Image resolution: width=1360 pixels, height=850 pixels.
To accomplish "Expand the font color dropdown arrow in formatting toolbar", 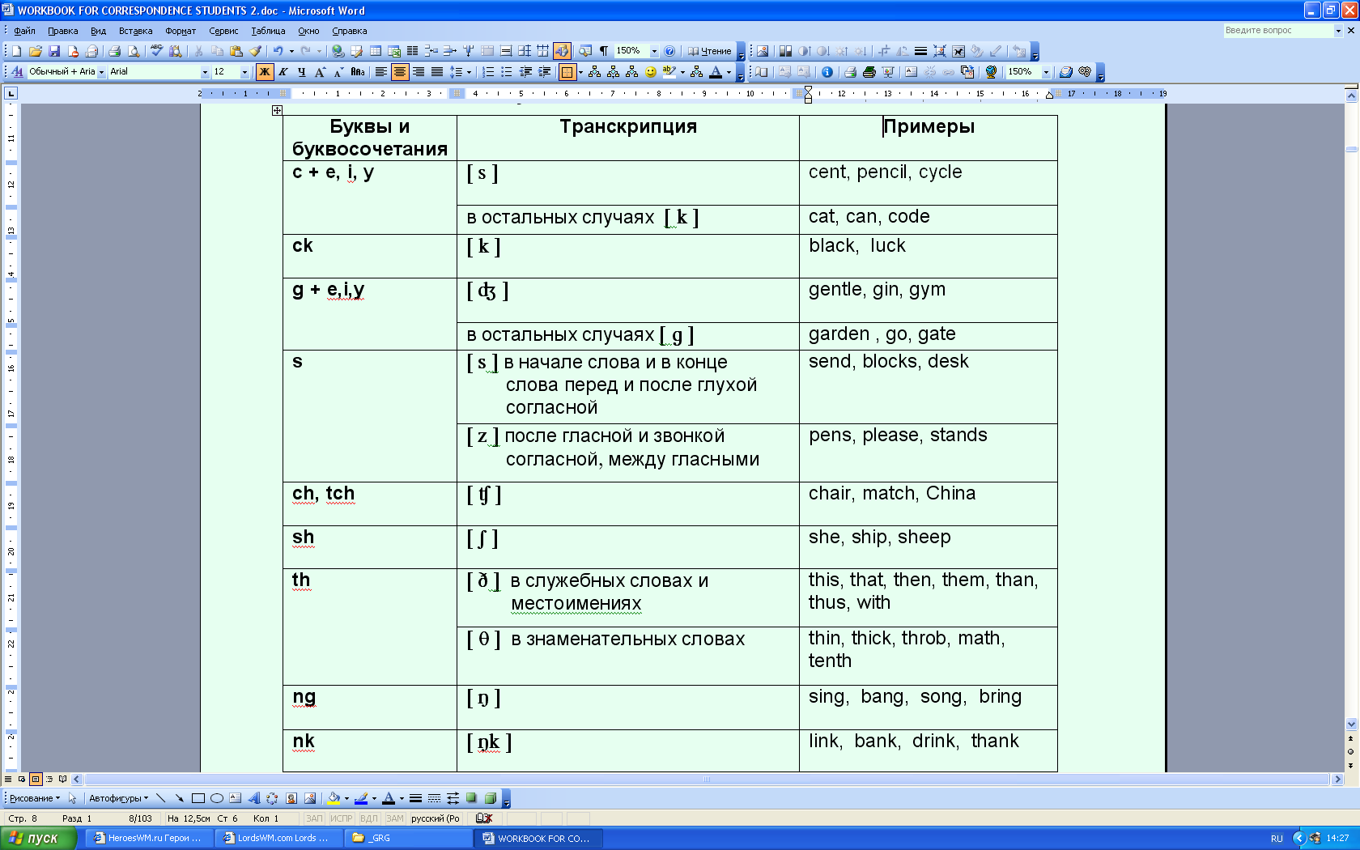I will (x=729, y=72).
